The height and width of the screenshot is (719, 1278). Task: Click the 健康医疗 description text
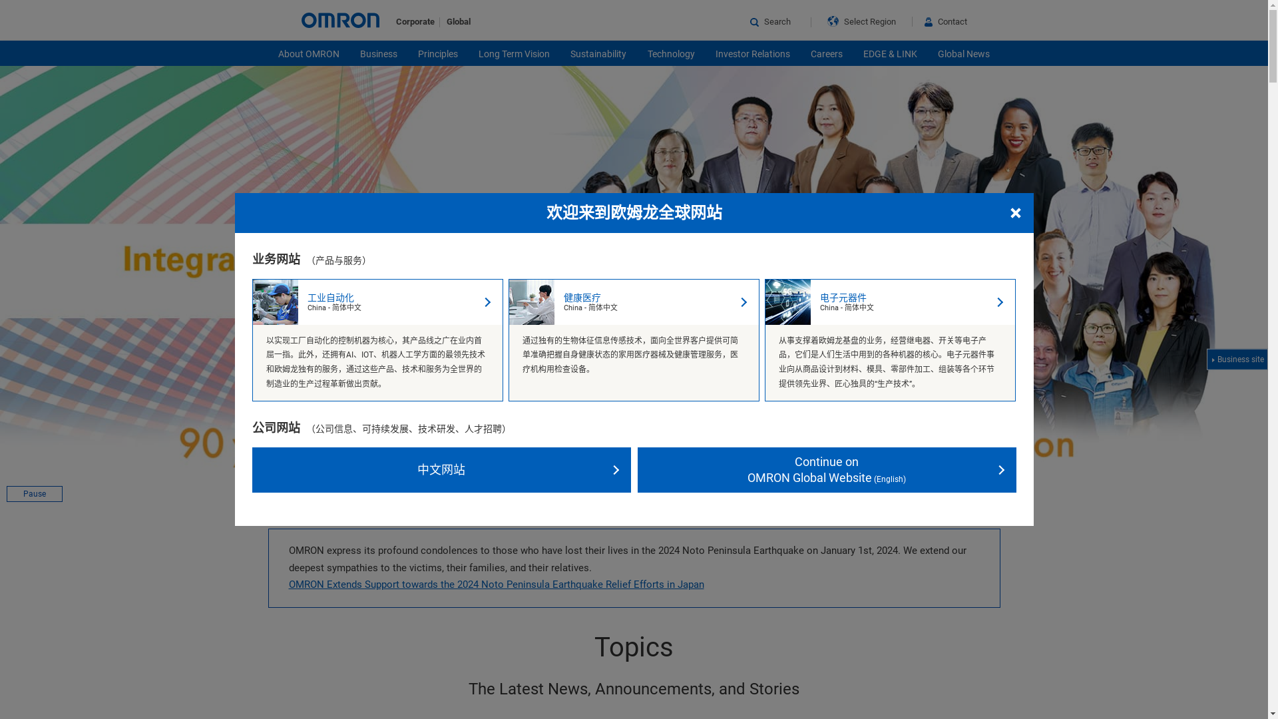[x=630, y=355]
